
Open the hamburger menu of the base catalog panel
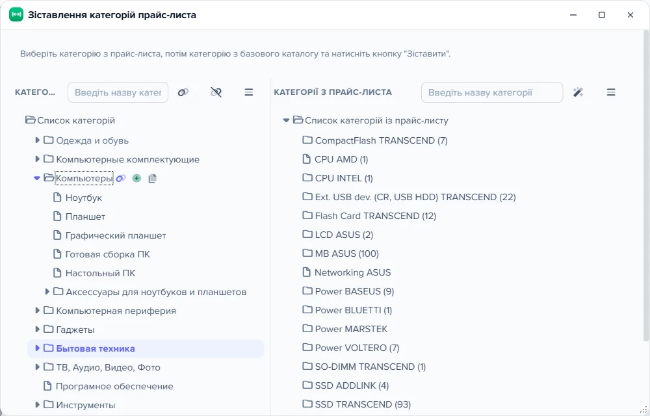click(x=249, y=92)
